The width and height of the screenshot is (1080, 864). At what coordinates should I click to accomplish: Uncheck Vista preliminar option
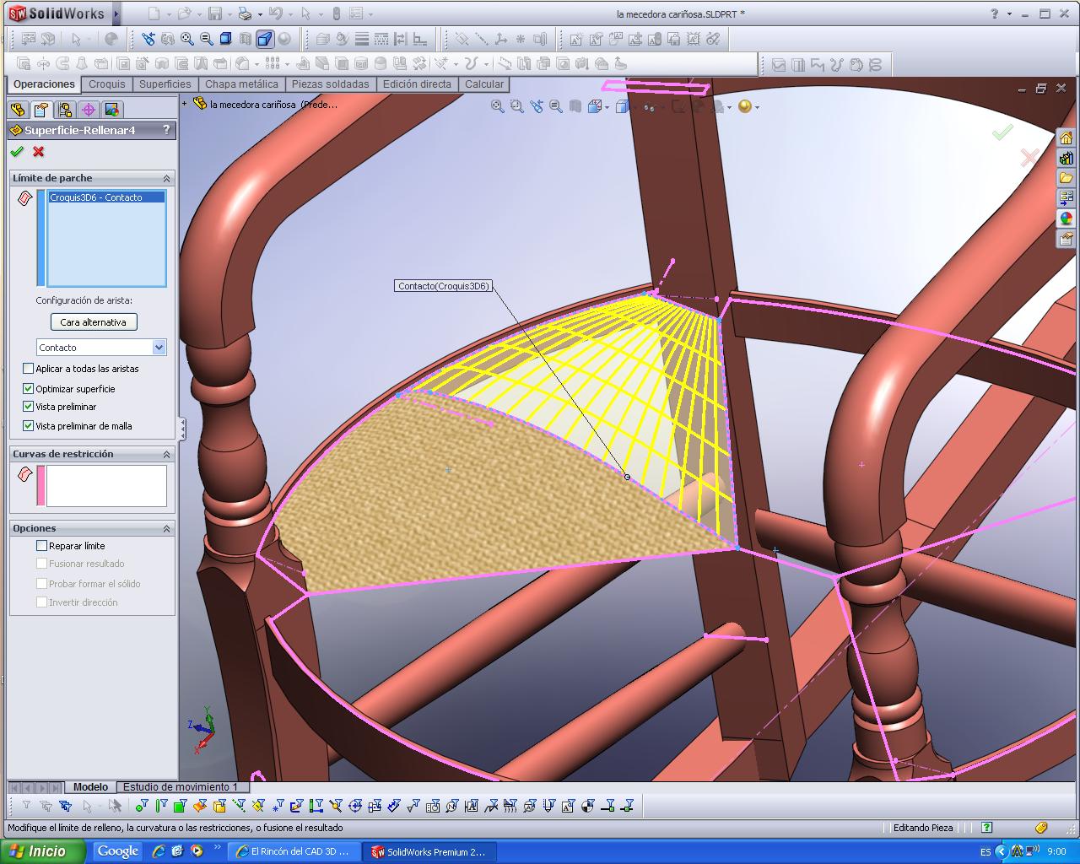(x=29, y=407)
